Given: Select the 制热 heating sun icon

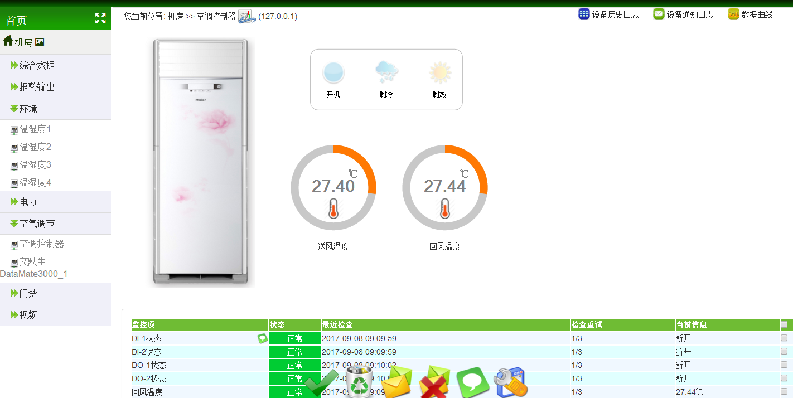Looking at the screenshot, I should [x=439, y=72].
